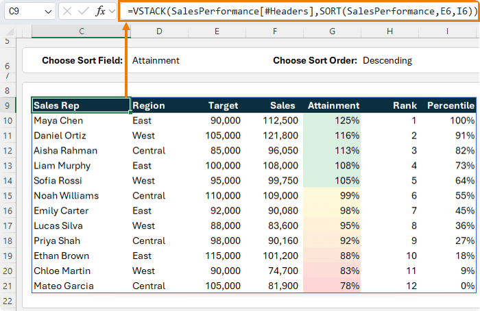Click the Choose Sort Order label

315,60
